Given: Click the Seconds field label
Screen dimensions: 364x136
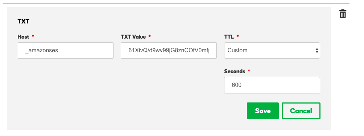Looking at the screenshot, I should [235, 71].
